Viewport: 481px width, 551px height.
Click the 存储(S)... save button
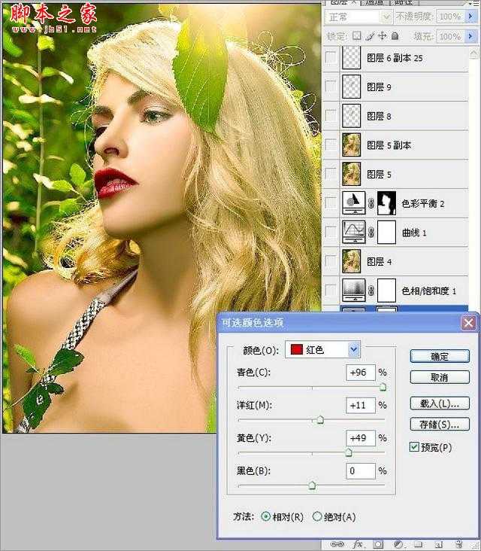coord(440,424)
